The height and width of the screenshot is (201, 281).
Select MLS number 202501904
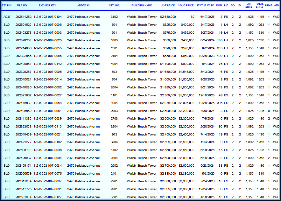click(x=24, y=197)
